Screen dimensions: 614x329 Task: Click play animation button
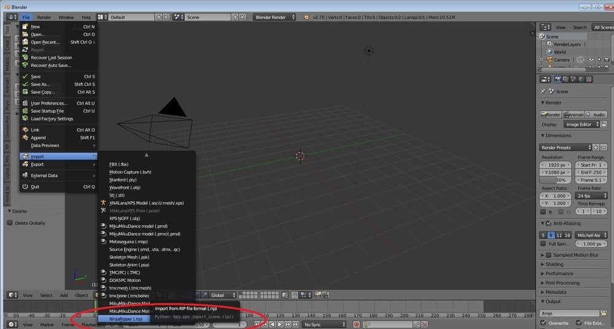pyautogui.click(x=280, y=324)
